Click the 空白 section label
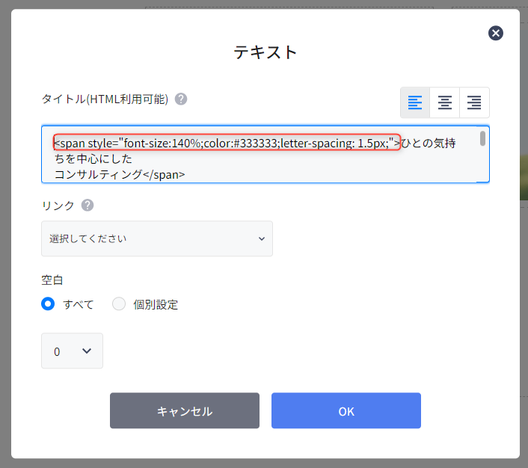Viewport: 528px width, 468px height. 52,280
